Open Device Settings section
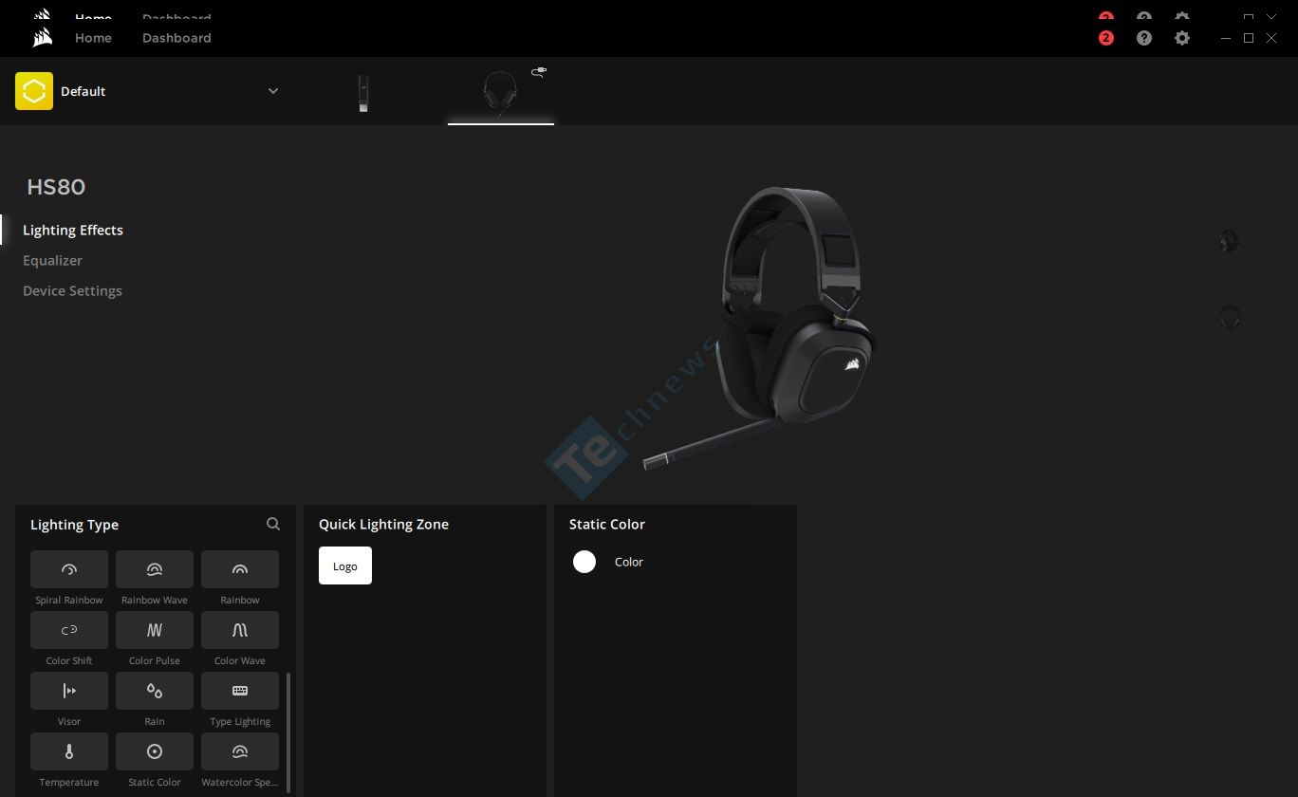This screenshot has height=797, width=1298. 72,290
